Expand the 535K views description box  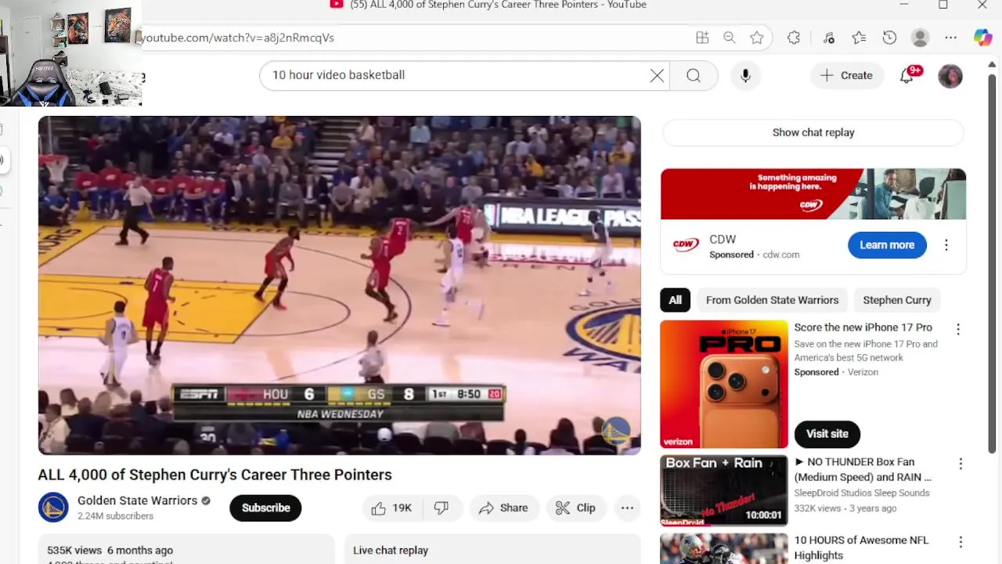point(186,549)
